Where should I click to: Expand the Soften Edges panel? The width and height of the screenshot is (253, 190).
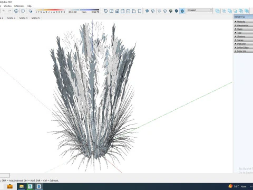pyautogui.click(x=244, y=47)
